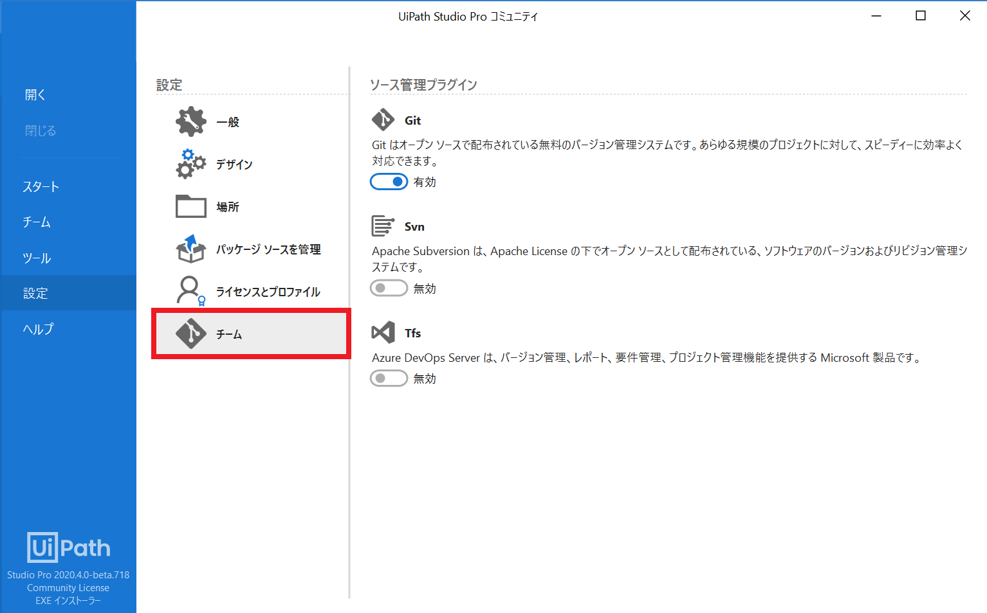Click the Tfs heading text
This screenshot has width=987, height=613.
click(x=412, y=333)
